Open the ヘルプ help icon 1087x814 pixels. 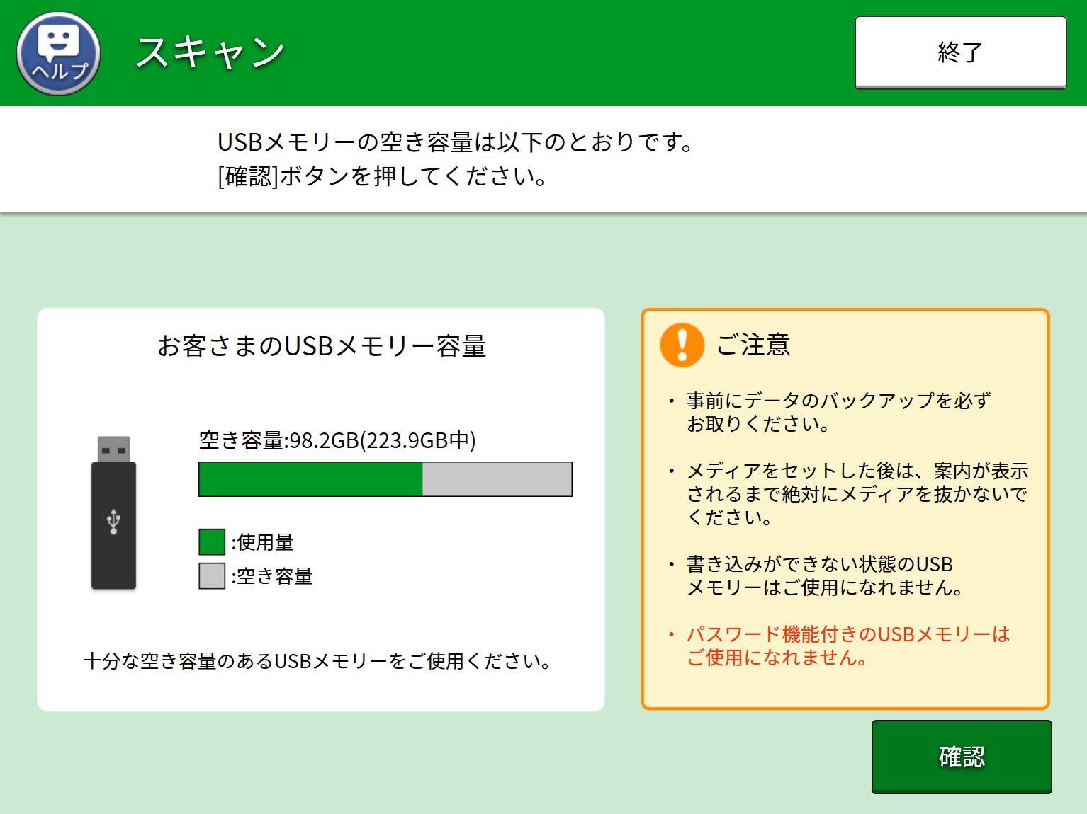pos(58,54)
